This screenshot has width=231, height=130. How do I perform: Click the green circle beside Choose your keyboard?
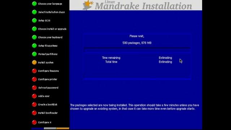point(34,37)
